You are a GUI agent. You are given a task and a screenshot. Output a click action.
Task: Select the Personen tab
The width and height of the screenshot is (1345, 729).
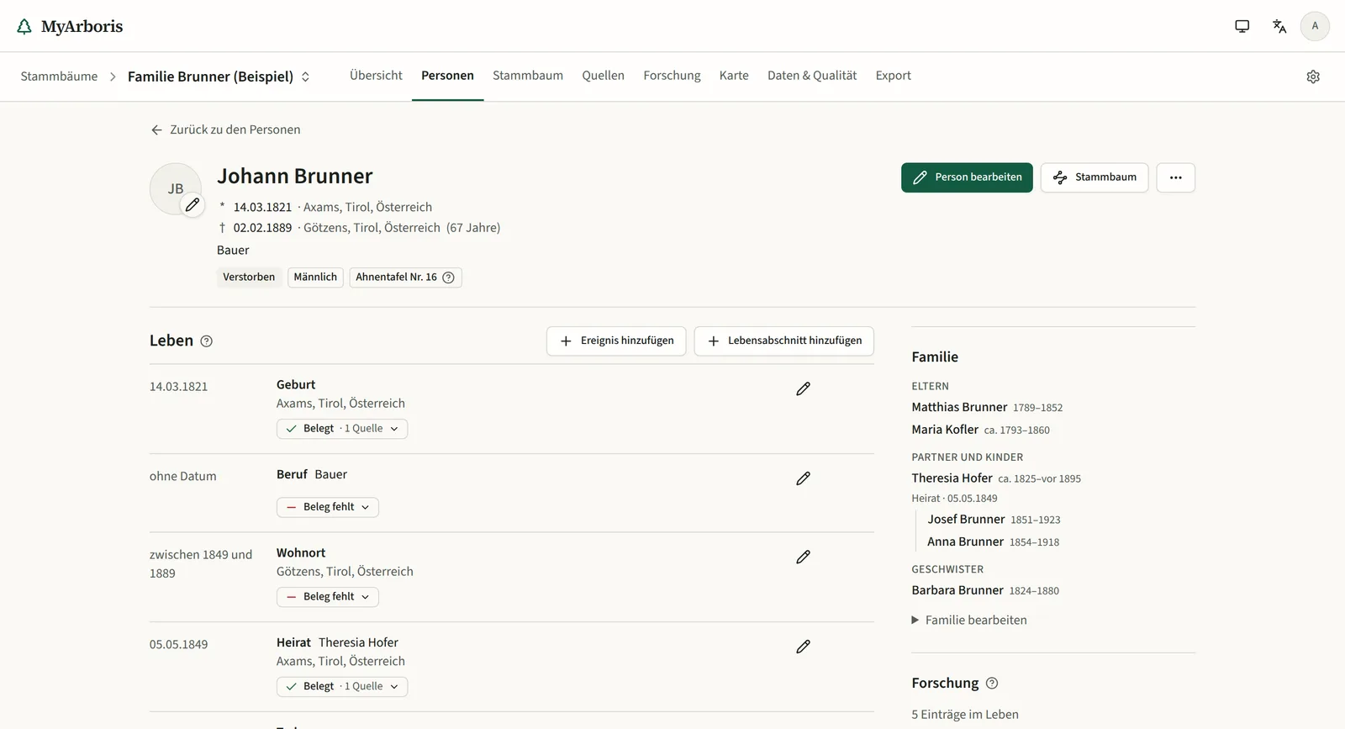coord(447,76)
